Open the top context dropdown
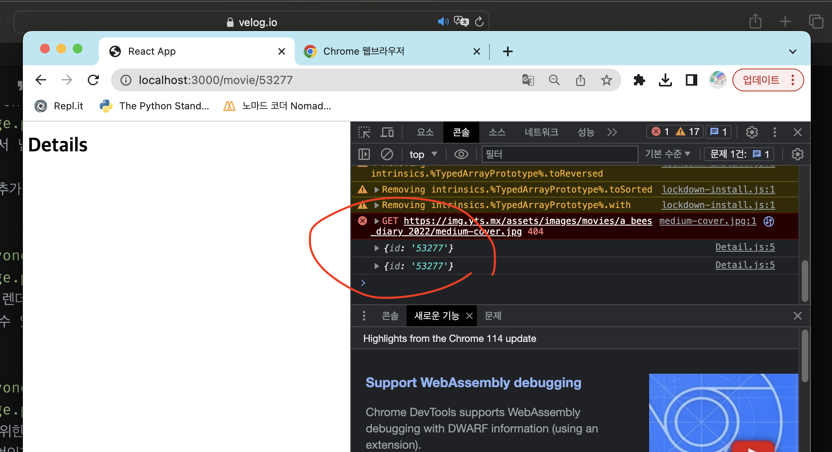Viewport: 832px width, 452px height. (423, 154)
